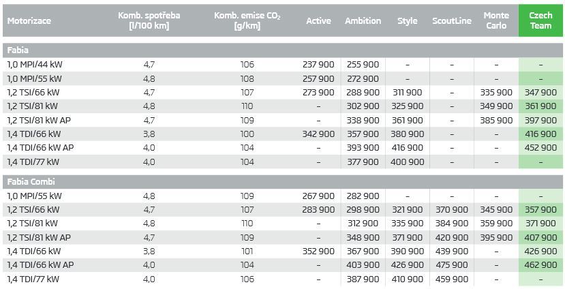Click the 475 900 ScoutLine price

coord(451,265)
